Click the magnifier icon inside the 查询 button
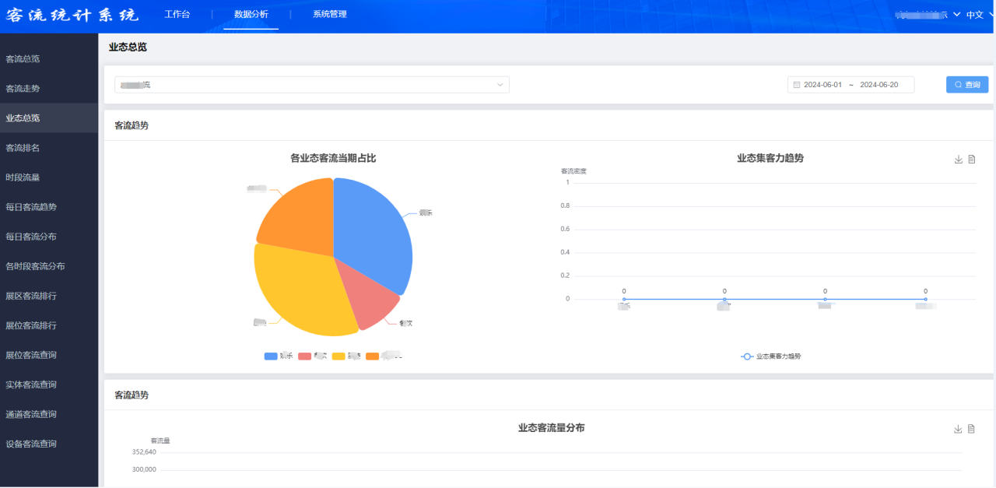996x488 pixels. [x=958, y=84]
